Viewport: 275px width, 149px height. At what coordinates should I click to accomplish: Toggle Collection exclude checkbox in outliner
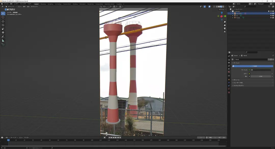coord(269,11)
